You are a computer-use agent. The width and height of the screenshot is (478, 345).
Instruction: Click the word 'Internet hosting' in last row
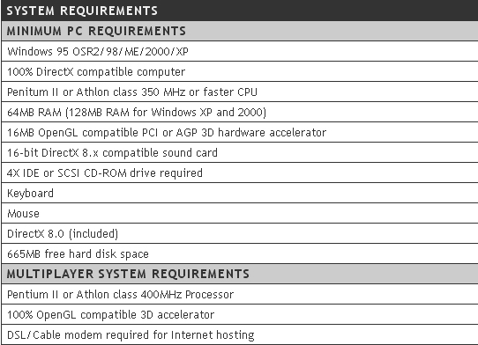(213, 335)
